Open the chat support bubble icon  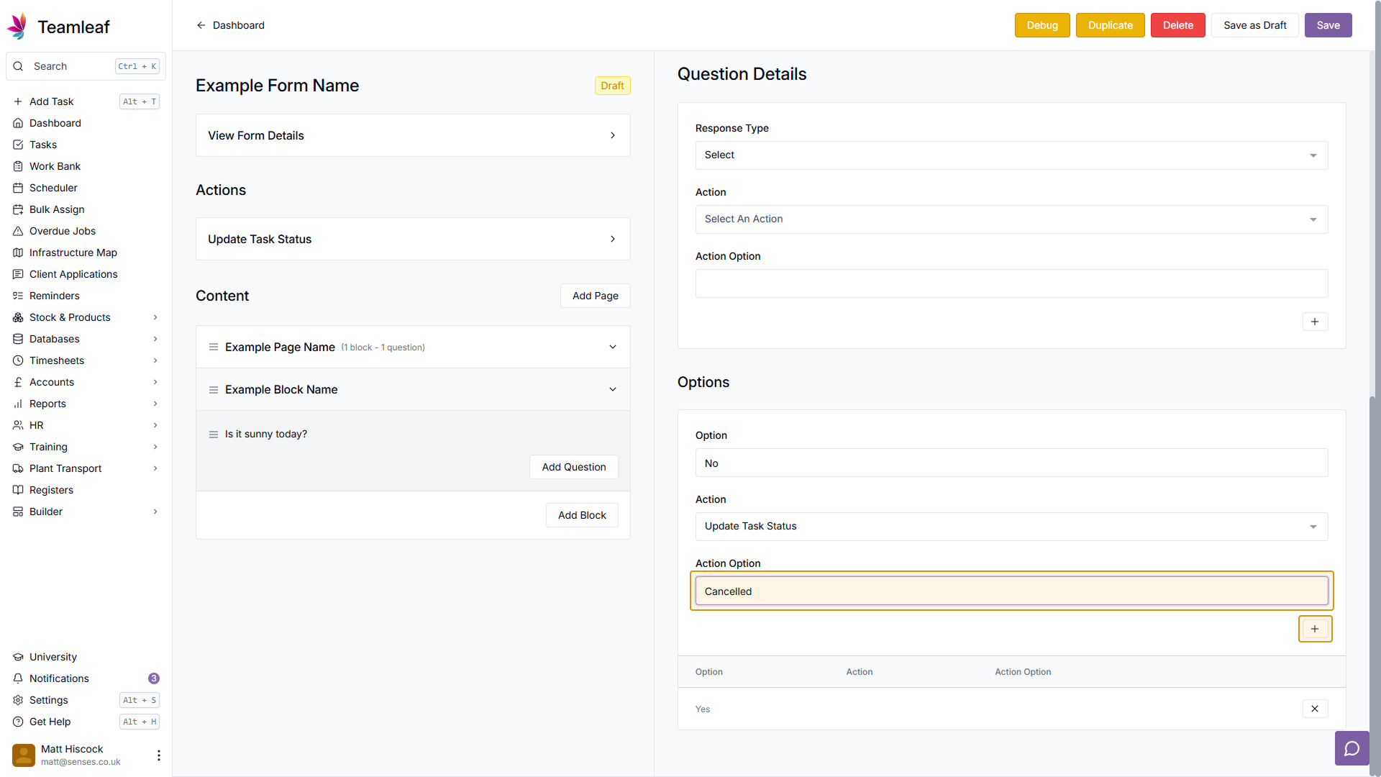[x=1352, y=748]
